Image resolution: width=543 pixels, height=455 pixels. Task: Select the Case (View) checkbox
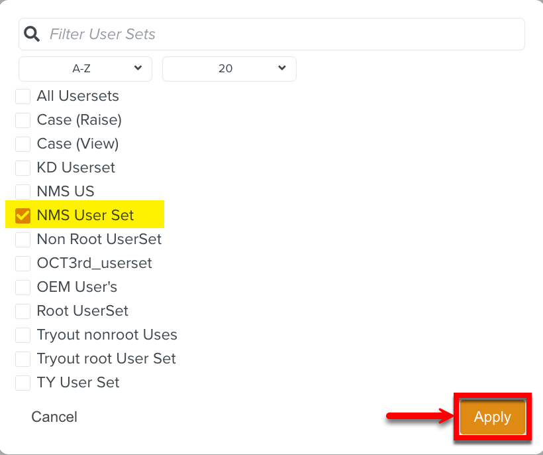coord(23,144)
